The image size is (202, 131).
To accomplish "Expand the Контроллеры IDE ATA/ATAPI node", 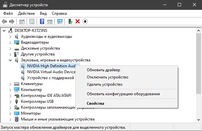I will click(10, 96).
